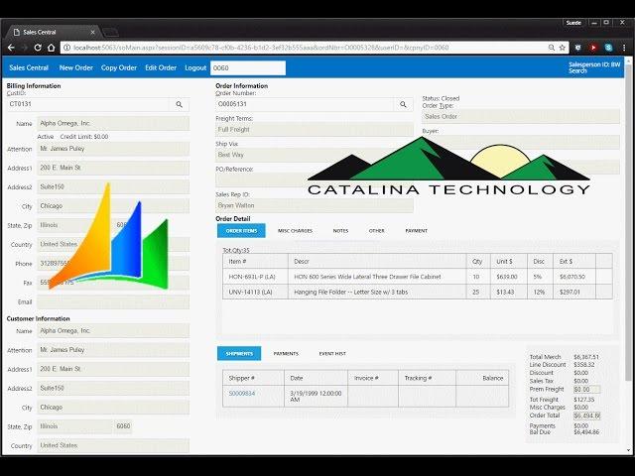Open a new browser tab
This screenshot has width=635, height=476.
[110, 33]
